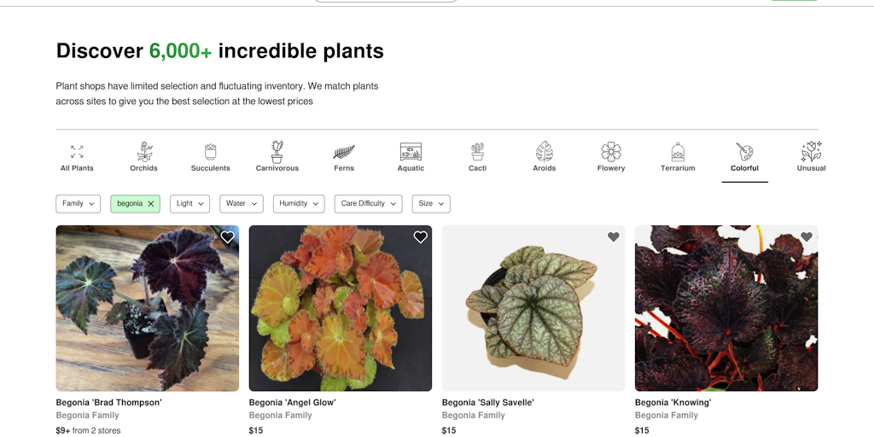Viewport: 874px width, 437px height.
Task: Choose the Aroids category icon
Action: pyautogui.click(x=545, y=153)
